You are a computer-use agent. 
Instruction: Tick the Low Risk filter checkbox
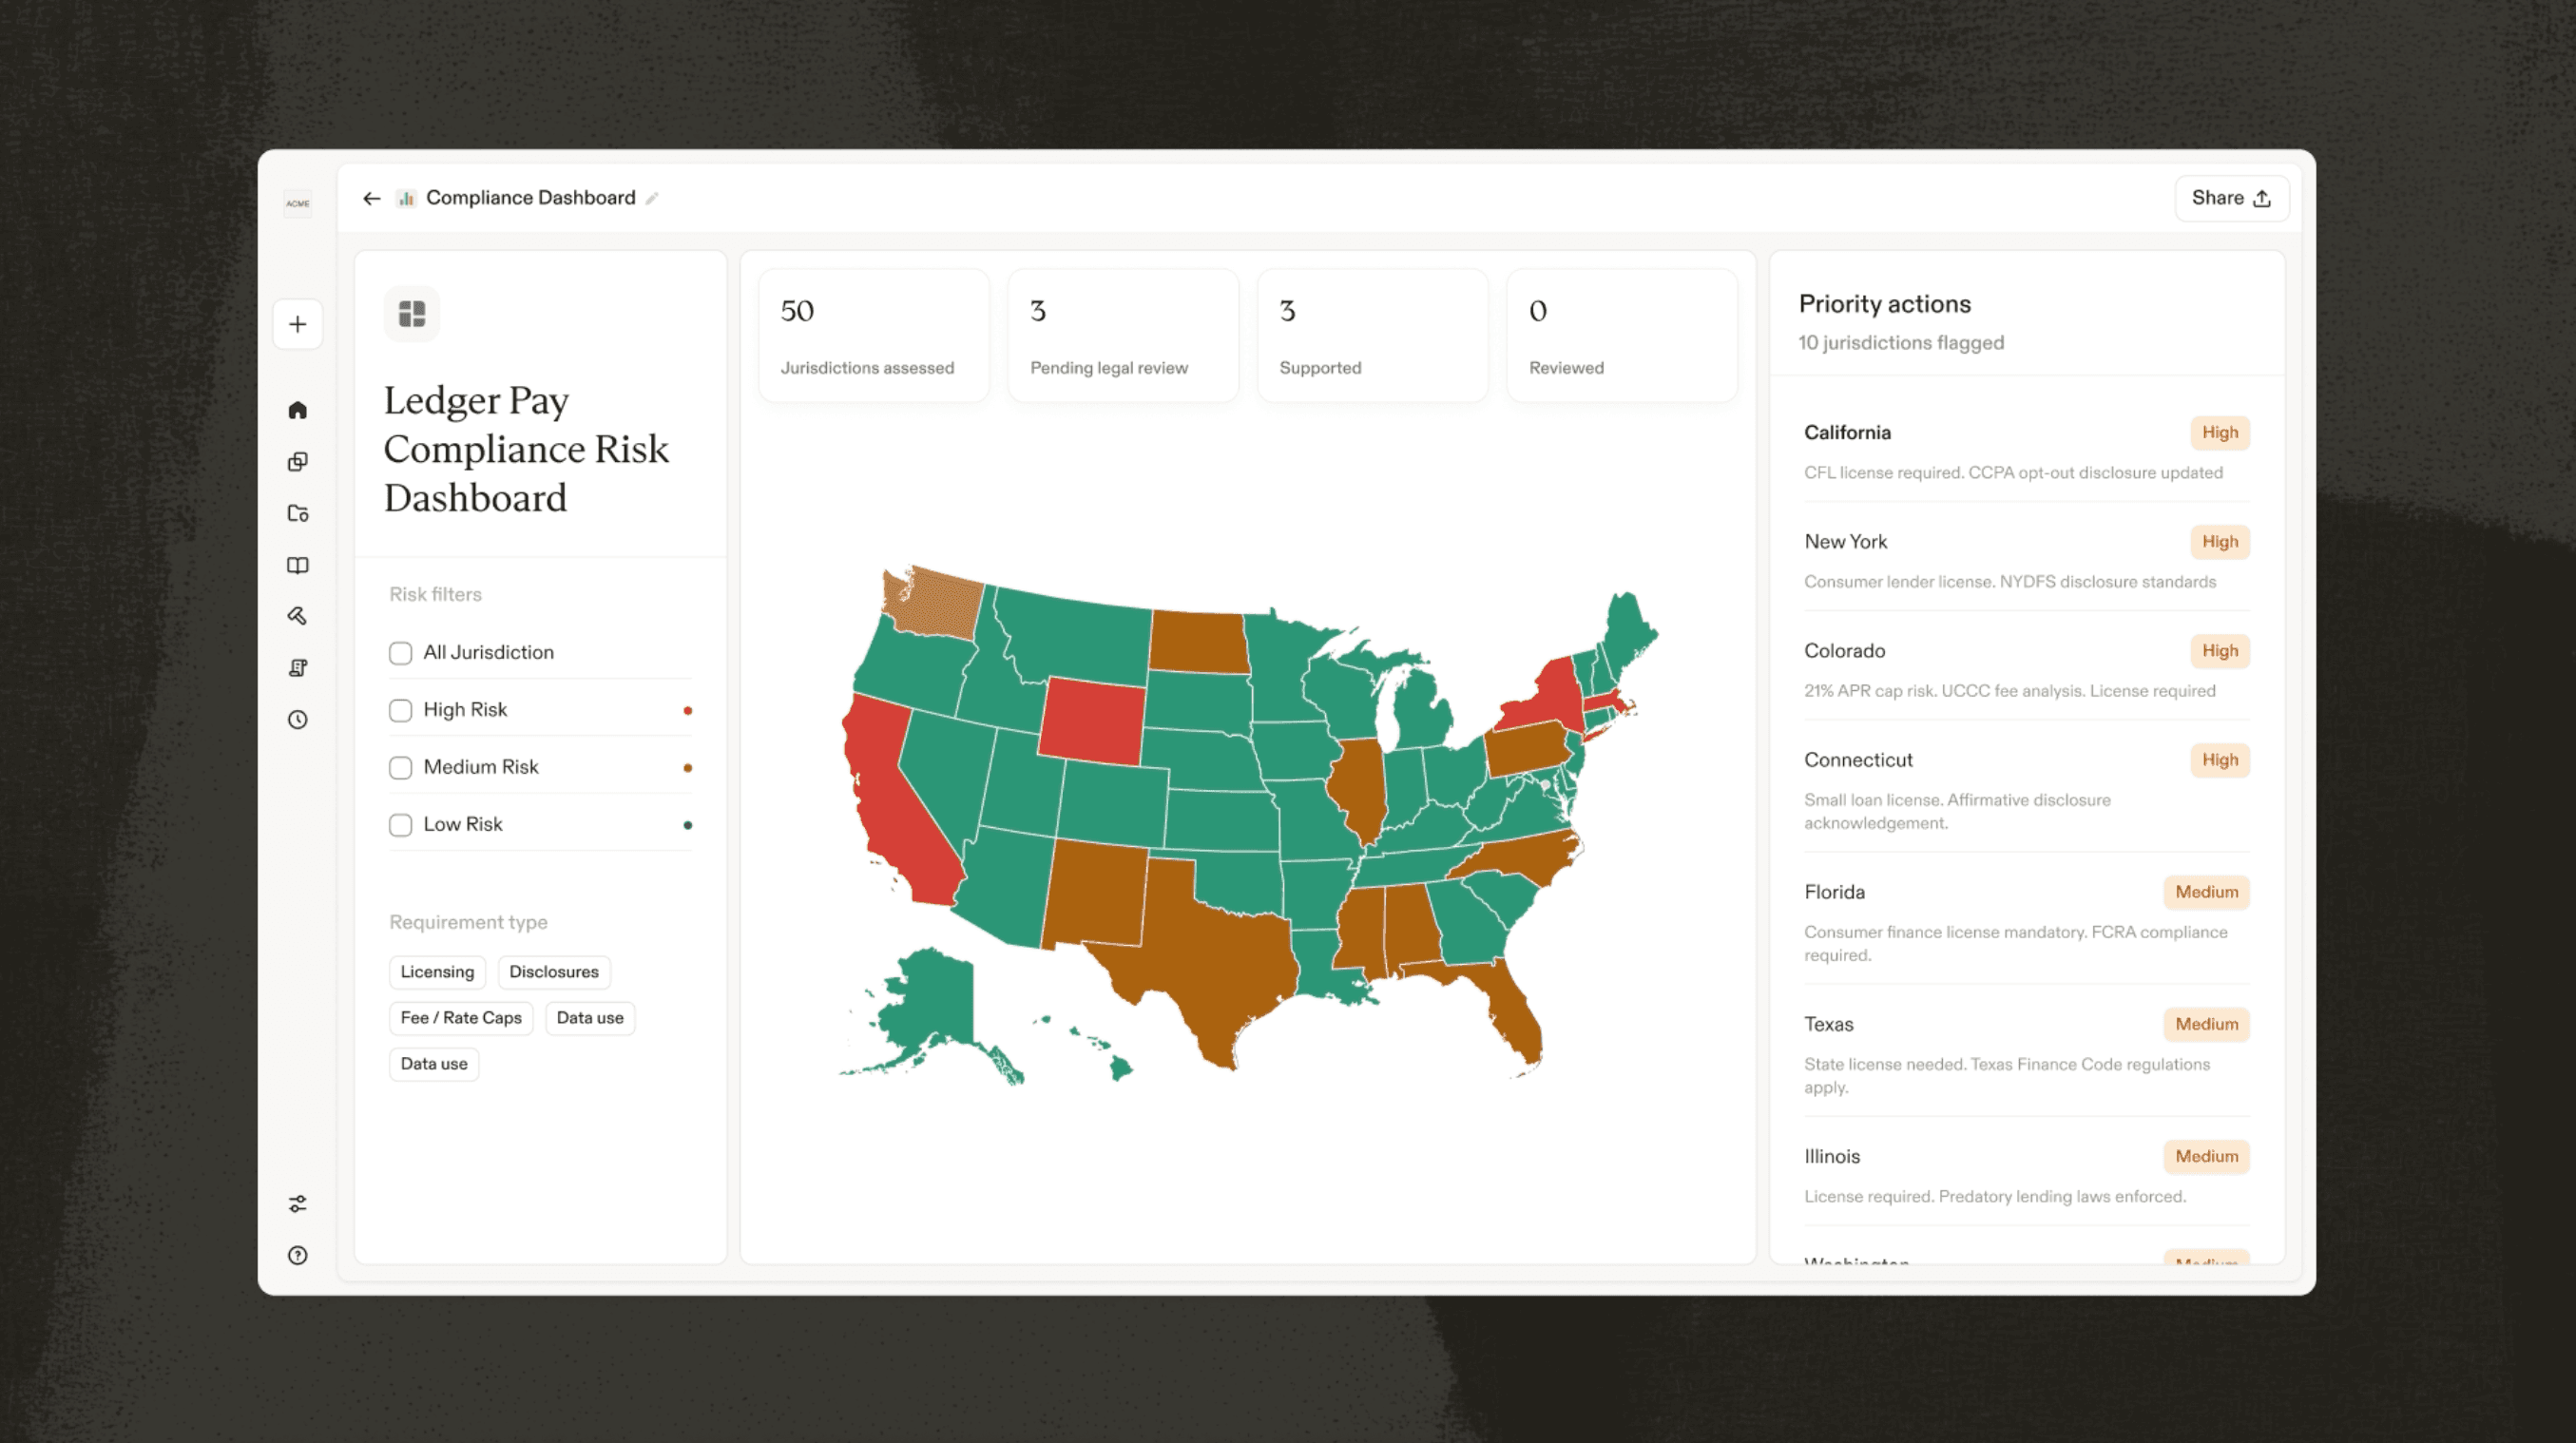(x=400, y=825)
